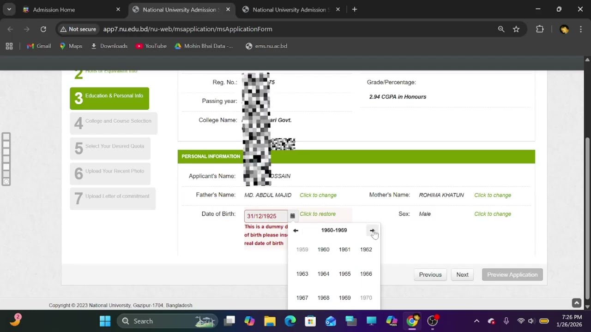Select year 1964 in the picker
This screenshot has height=332, width=591.
click(x=323, y=274)
